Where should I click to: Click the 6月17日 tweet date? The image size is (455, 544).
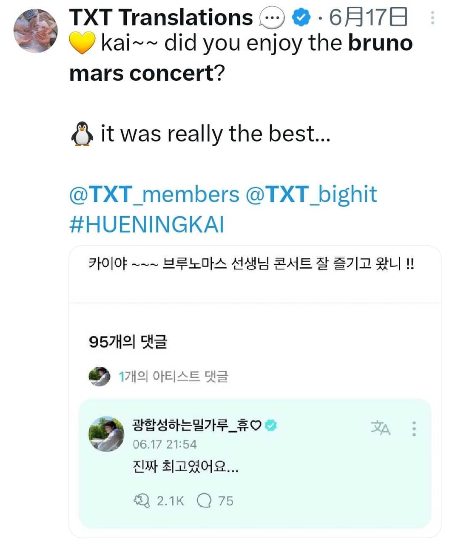point(368,17)
